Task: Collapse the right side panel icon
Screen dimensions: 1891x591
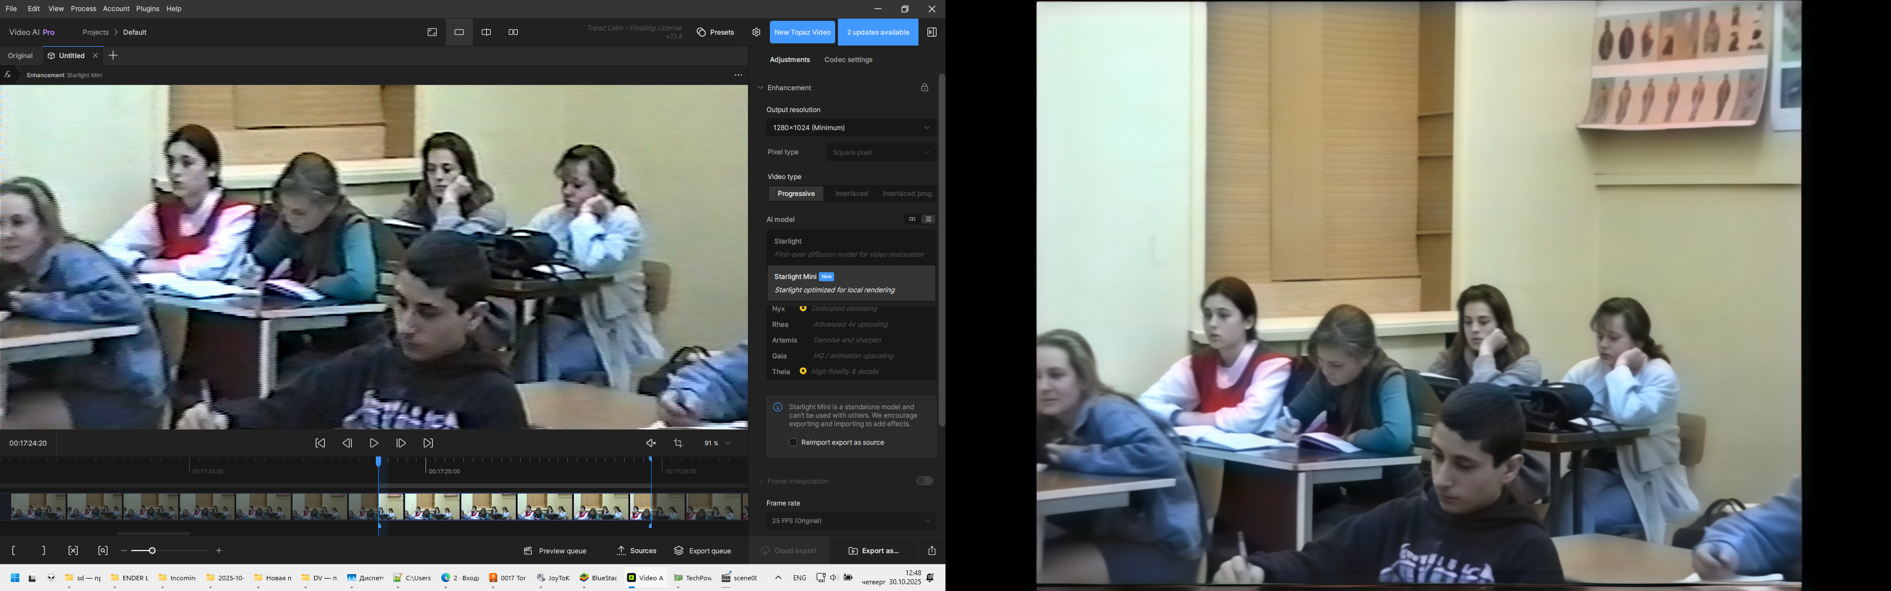Action: 931,32
